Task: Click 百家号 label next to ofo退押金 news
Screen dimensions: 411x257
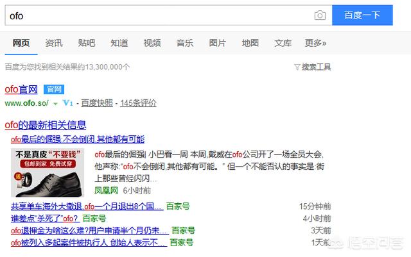Action: (183, 231)
